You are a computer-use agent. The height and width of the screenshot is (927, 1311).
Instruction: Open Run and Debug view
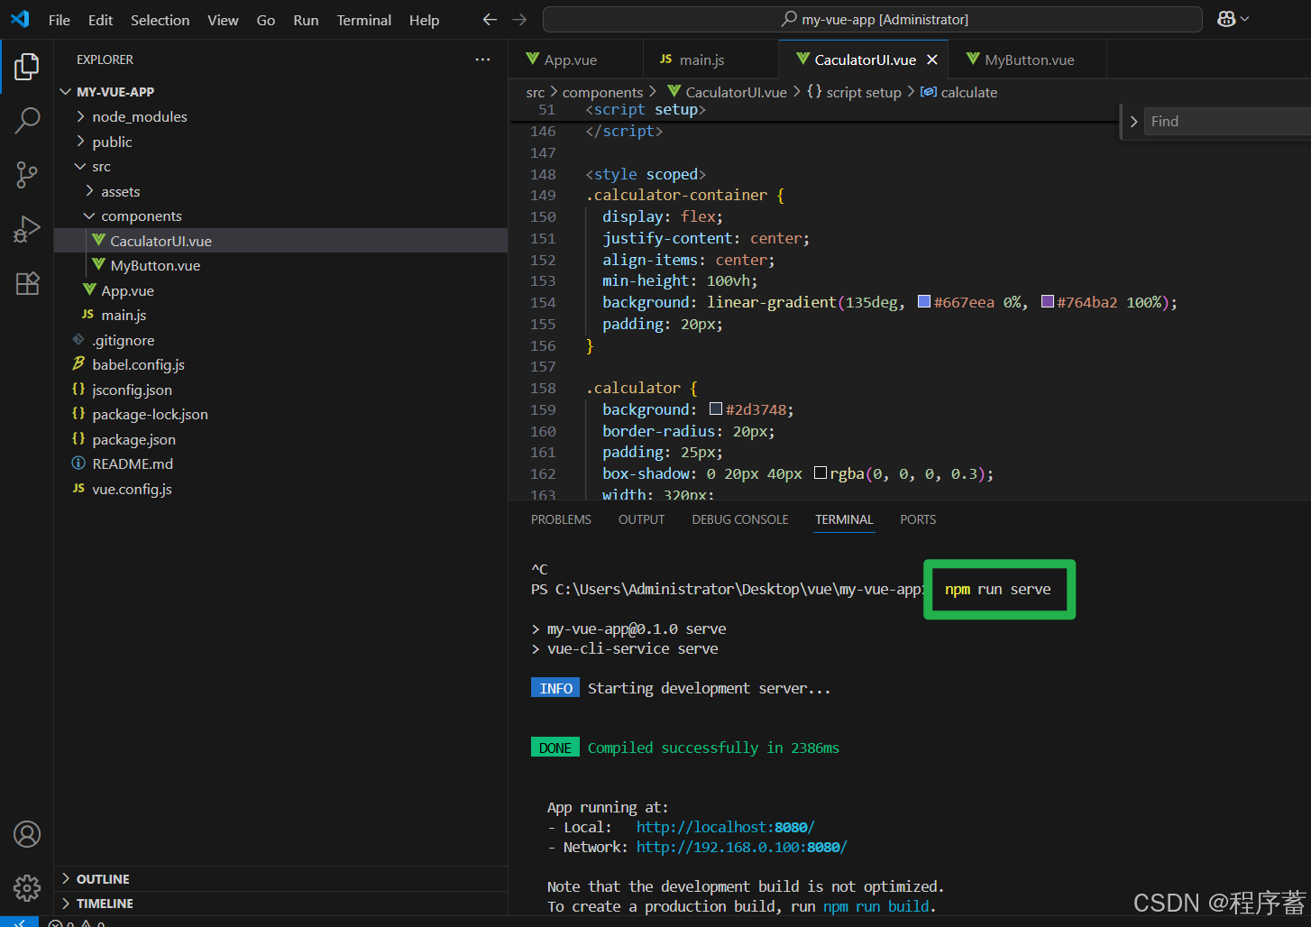(x=27, y=229)
